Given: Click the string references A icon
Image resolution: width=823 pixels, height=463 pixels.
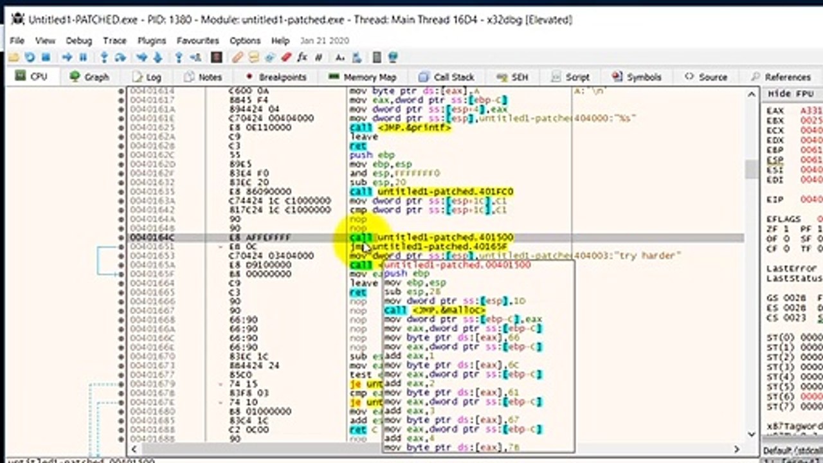Looking at the screenshot, I should tap(339, 57).
